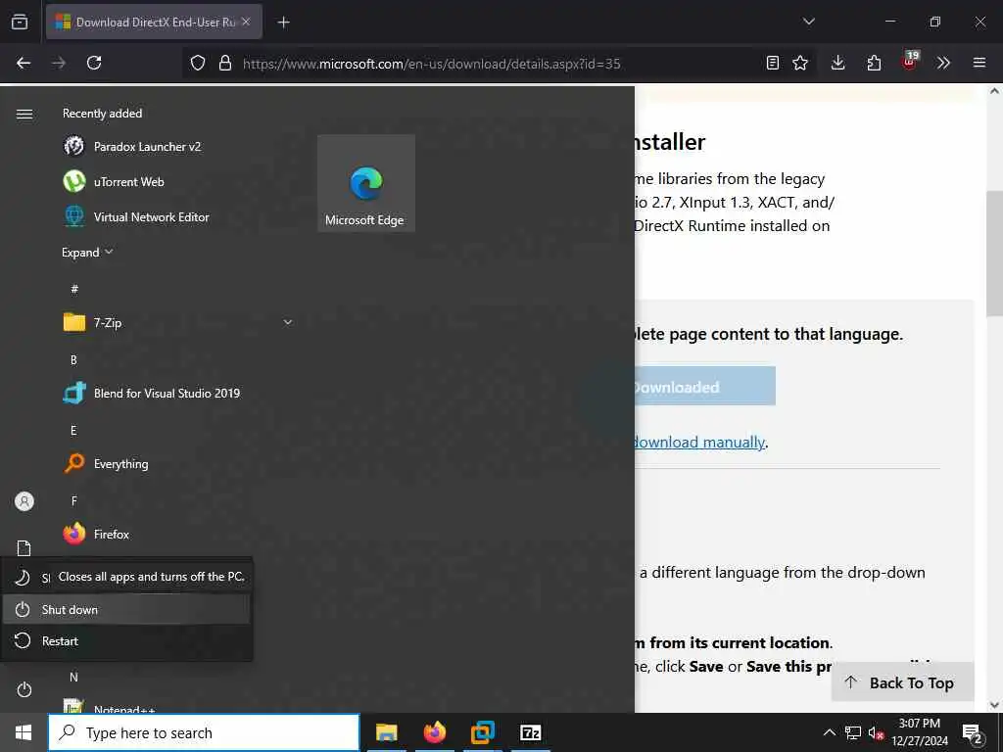
Task: Open the extensions puzzle-piece icon
Action: (x=874, y=63)
